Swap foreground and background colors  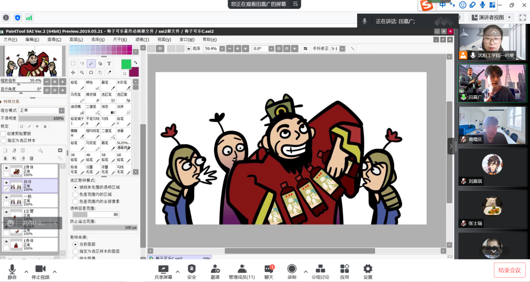tap(135, 63)
